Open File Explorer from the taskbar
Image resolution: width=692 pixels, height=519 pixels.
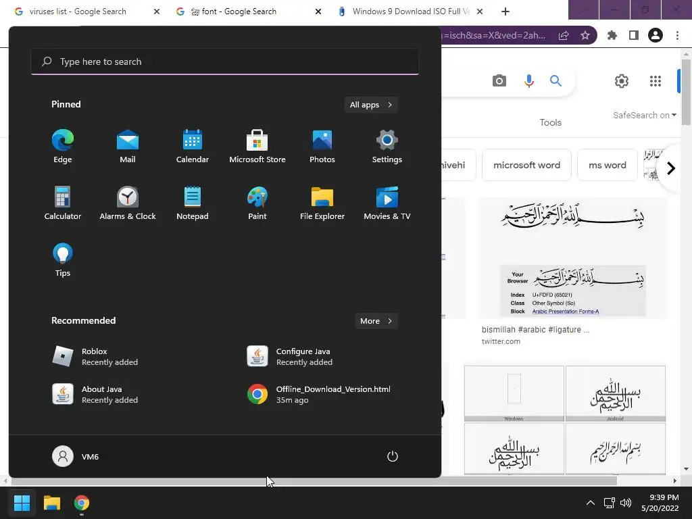click(x=51, y=503)
